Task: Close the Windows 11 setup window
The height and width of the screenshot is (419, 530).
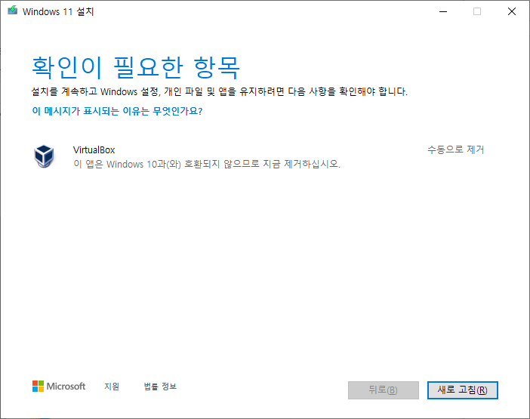Action: (512, 11)
